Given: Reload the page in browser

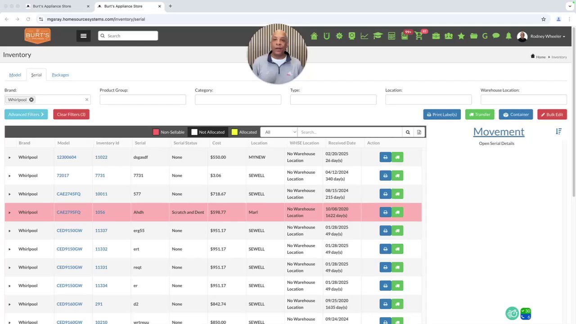Looking at the screenshot, I should pyautogui.click(x=28, y=19).
